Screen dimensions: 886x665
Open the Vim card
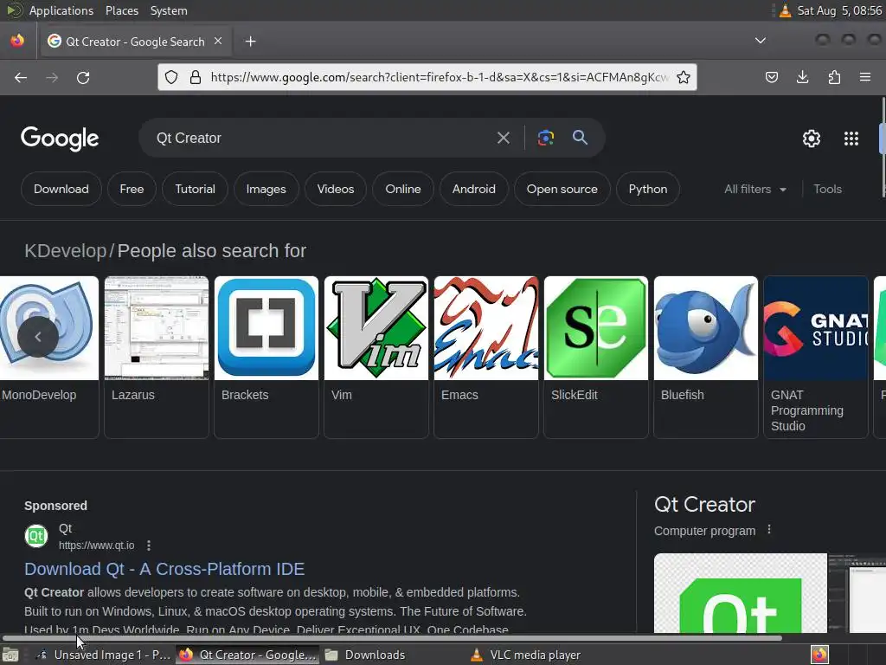click(376, 357)
